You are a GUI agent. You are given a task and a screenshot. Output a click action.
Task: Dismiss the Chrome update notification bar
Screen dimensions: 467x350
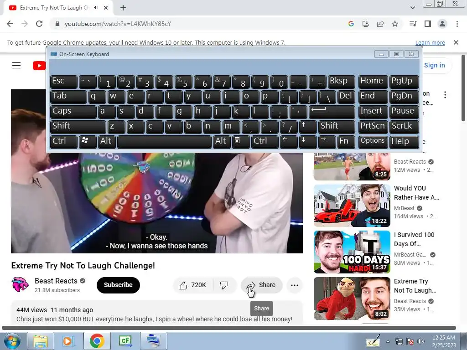click(456, 42)
